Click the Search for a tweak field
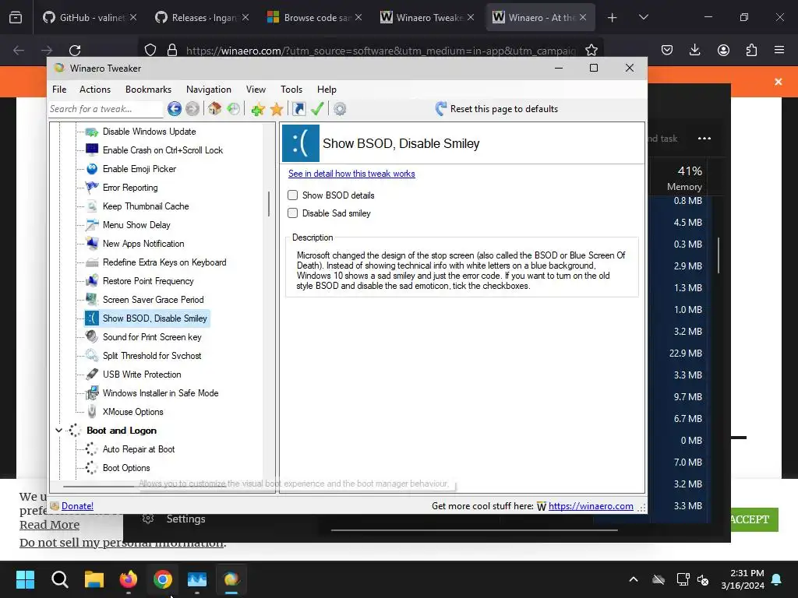The height and width of the screenshot is (598, 798). click(x=105, y=109)
